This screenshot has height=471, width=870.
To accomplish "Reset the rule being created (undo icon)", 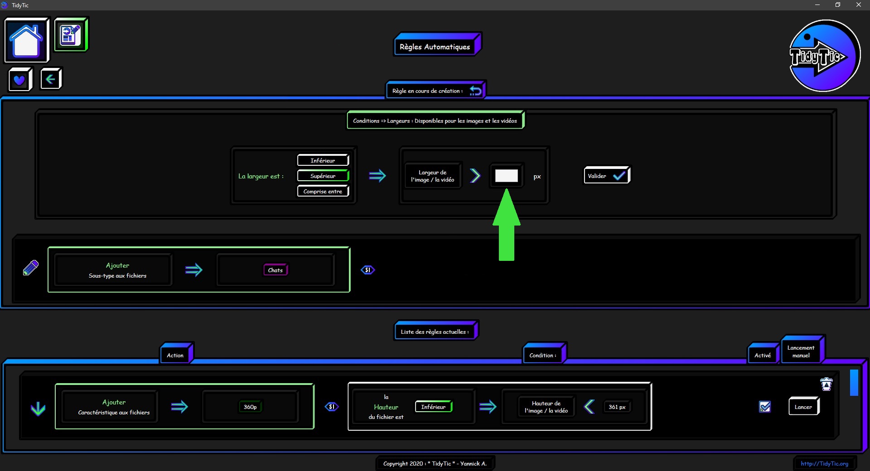I will [475, 91].
